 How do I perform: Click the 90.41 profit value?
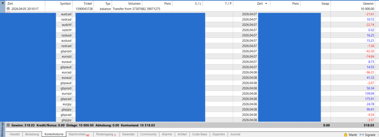coord(370,109)
